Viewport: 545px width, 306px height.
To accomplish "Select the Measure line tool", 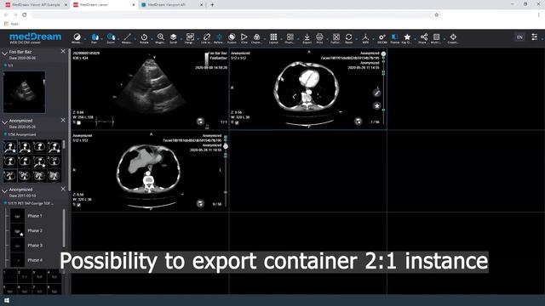I will coord(127,37).
